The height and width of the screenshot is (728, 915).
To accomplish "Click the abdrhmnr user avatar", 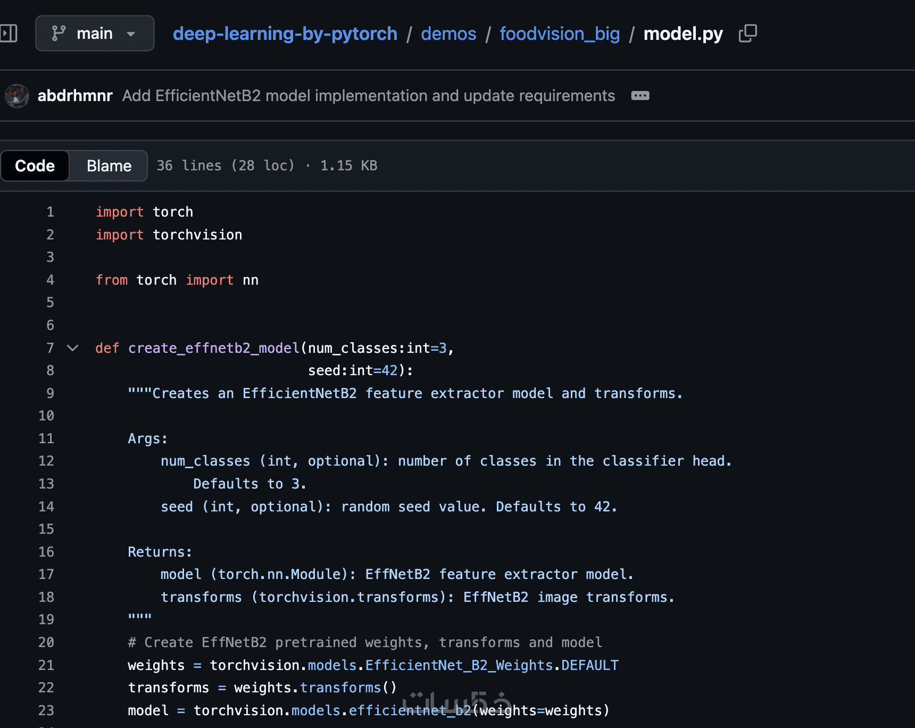I will click(17, 96).
